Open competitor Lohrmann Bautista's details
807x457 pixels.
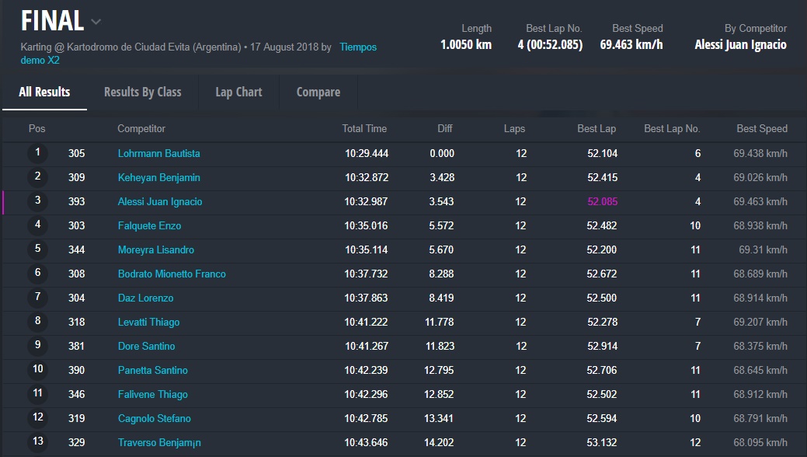(158, 154)
